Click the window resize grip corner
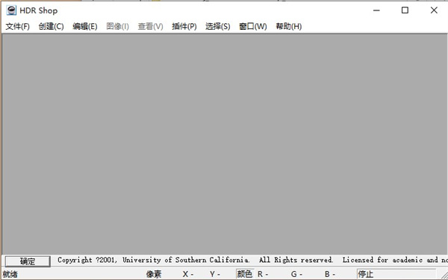The image size is (448, 280). point(444,276)
